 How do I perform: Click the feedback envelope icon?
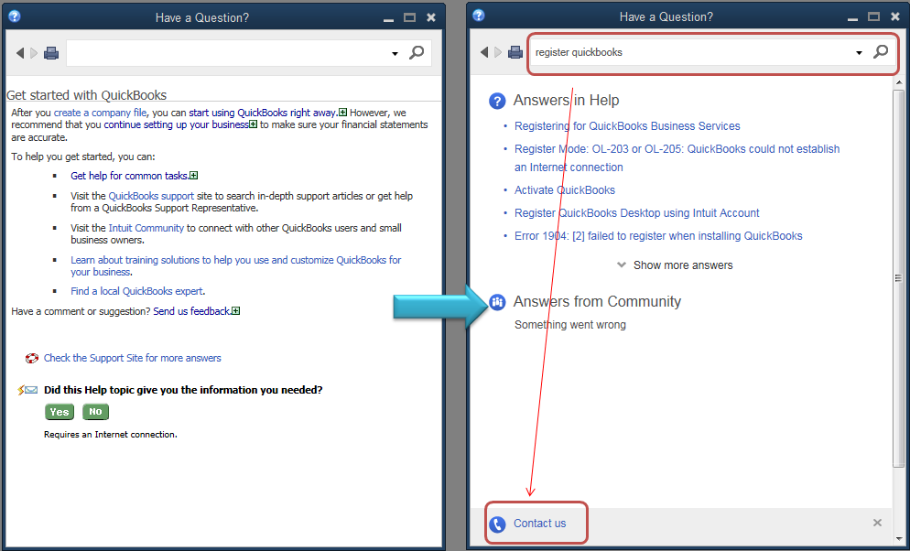(27, 390)
